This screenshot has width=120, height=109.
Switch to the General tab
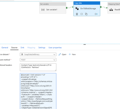(x=5, y=47)
